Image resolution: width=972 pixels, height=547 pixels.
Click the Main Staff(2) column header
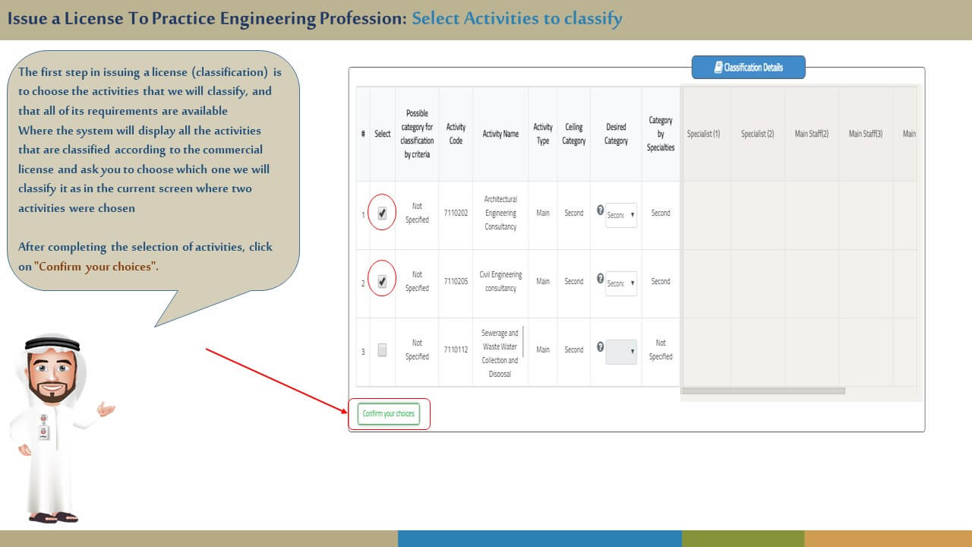(811, 134)
